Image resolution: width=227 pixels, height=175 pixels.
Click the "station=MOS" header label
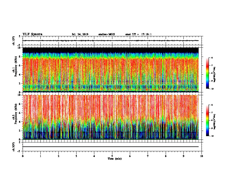click(107, 34)
